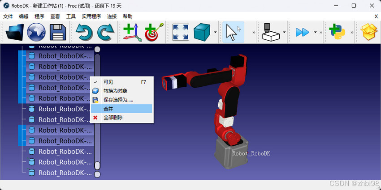Image resolution: width=381 pixels, height=190 pixels.
Task: Open the 帮助 menu
Action: tap(128, 17)
